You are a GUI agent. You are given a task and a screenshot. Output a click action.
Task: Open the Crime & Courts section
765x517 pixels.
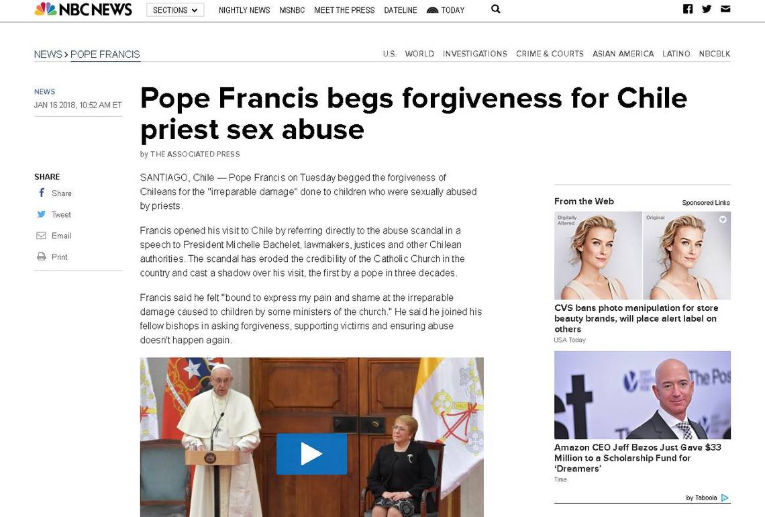(x=550, y=54)
